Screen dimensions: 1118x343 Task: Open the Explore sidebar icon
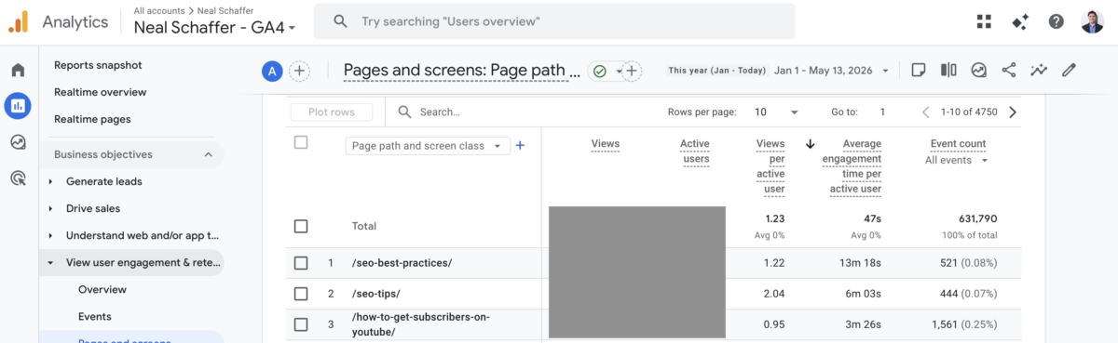[18, 142]
